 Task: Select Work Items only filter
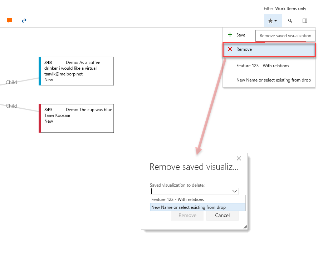point(290,9)
